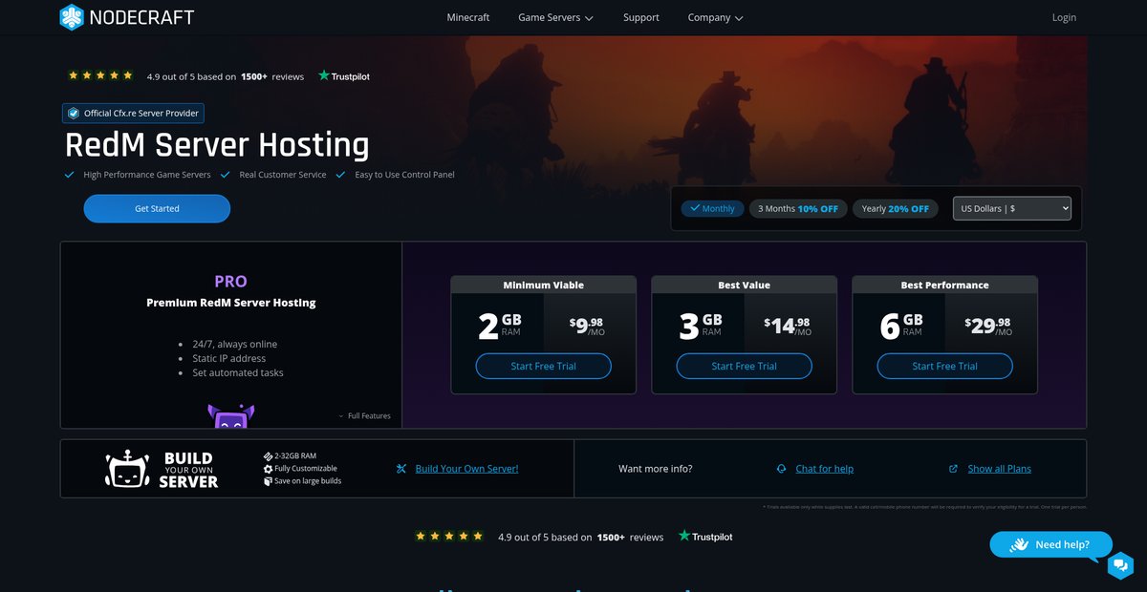Click the Trustpilot logo in bottom rating row
Image resolution: width=1147 pixels, height=592 pixels.
[705, 537]
